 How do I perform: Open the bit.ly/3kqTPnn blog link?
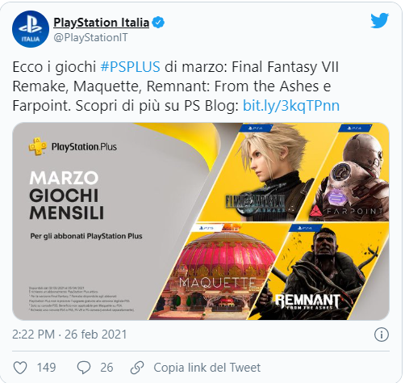[291, 106]
